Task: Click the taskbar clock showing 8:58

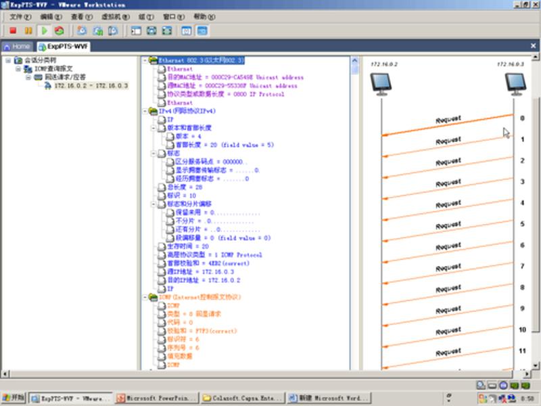Action: tap(528, 399)
